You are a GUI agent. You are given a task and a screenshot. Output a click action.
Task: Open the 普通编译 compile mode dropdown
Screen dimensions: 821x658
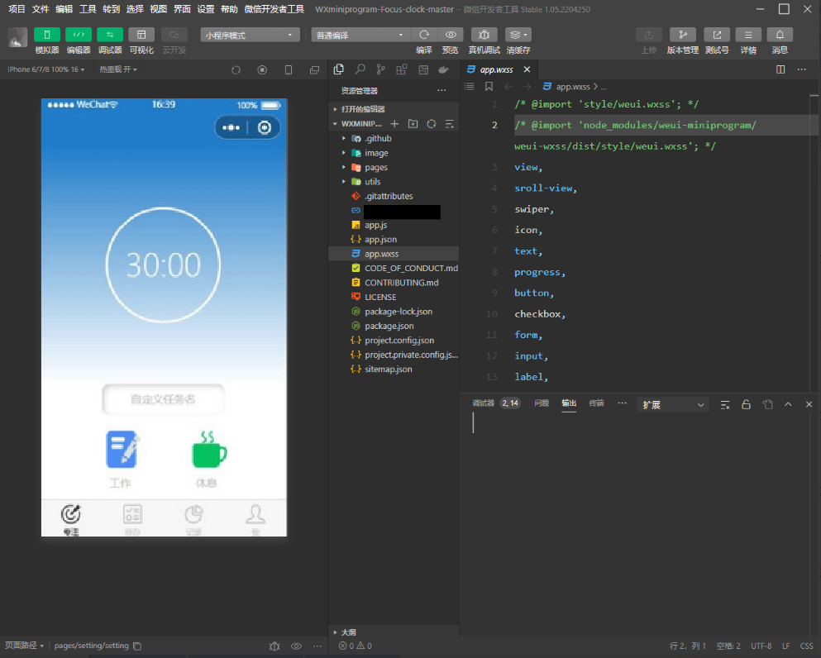(x=360, y=35)
